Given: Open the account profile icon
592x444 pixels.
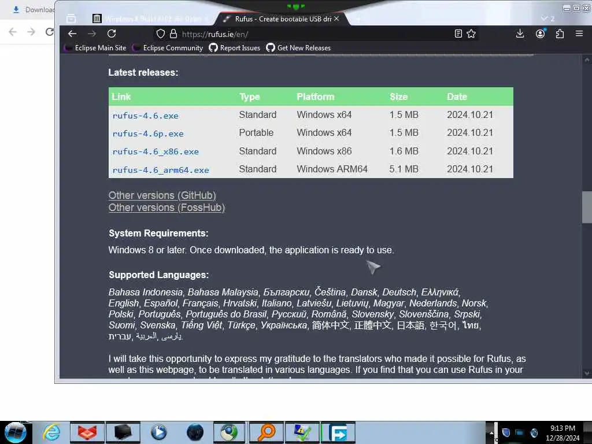Looking at the screenshot, I should [x=541, y=34].
